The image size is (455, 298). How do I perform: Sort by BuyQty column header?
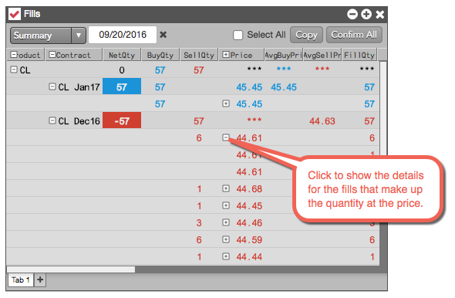pos(160,55)
